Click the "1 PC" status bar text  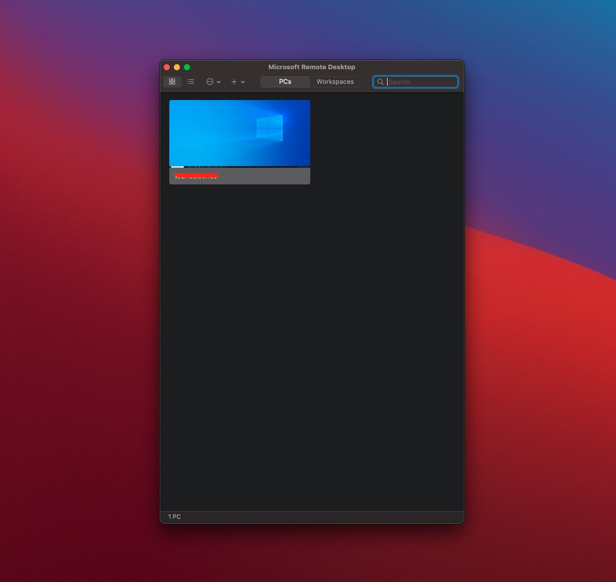[x=174, y=517]
